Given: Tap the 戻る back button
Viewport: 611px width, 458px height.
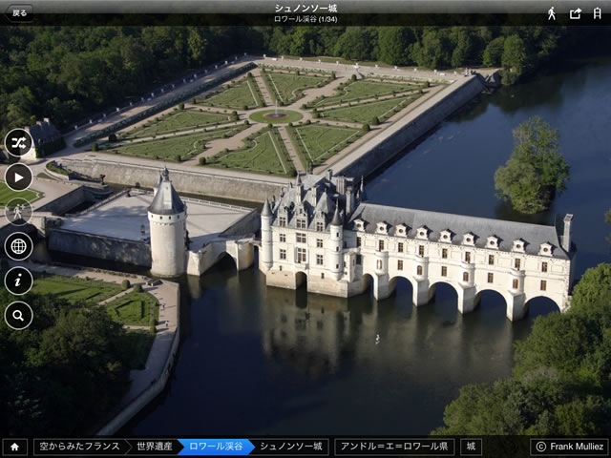Looking at the screenshot, I should click(19, 13).
